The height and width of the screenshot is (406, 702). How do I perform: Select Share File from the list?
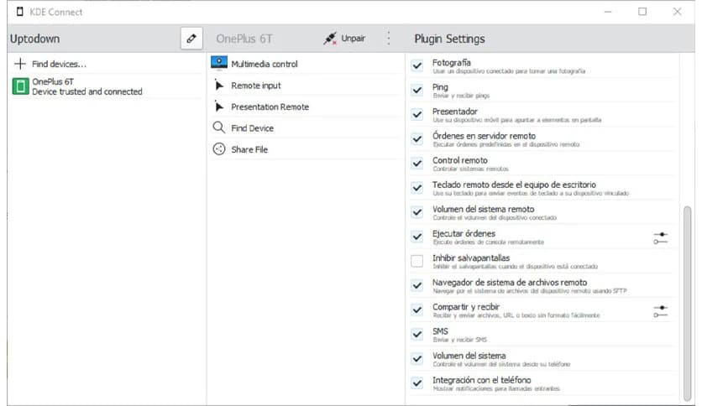pyautogui.click(x=306, y=149)
